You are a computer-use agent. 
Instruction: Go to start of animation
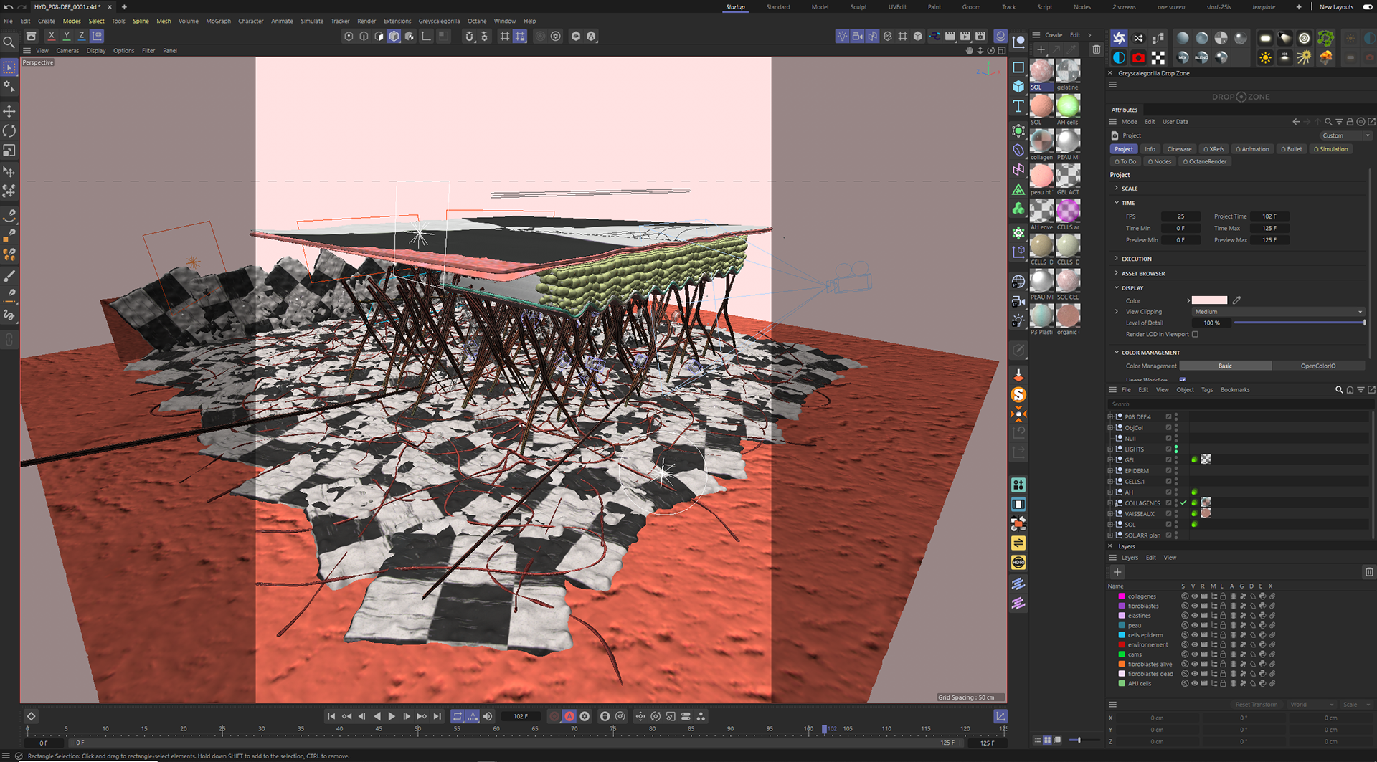pos(331,716)
